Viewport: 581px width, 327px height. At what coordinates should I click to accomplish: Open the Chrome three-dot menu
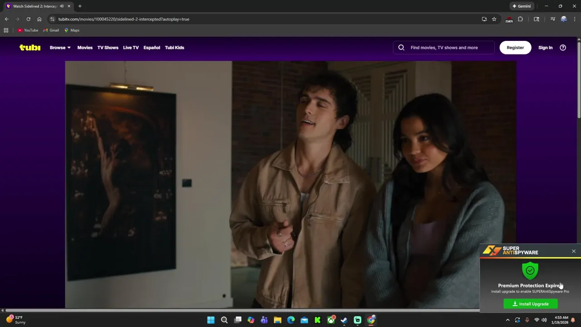point(575,19)
